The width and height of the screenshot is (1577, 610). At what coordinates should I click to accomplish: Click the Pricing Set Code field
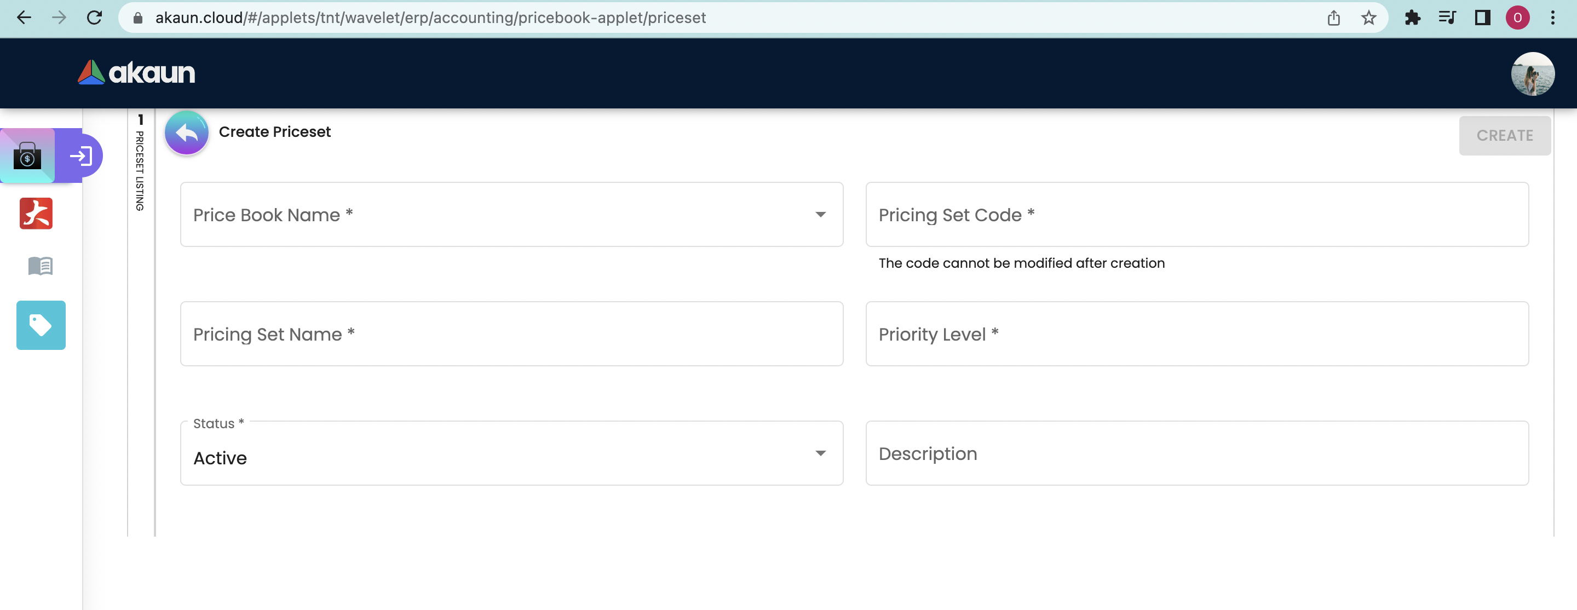pos(1197,214)
